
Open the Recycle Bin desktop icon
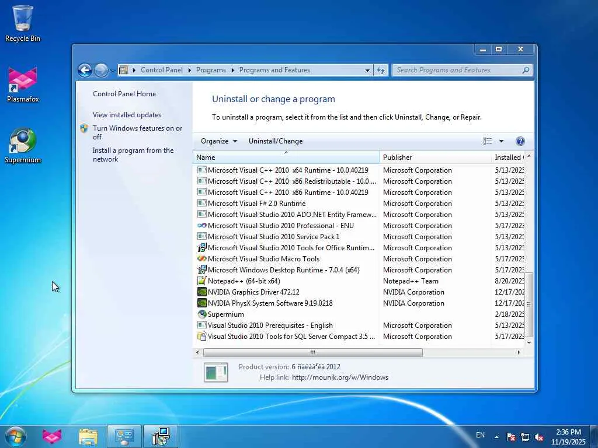[23, 23]
